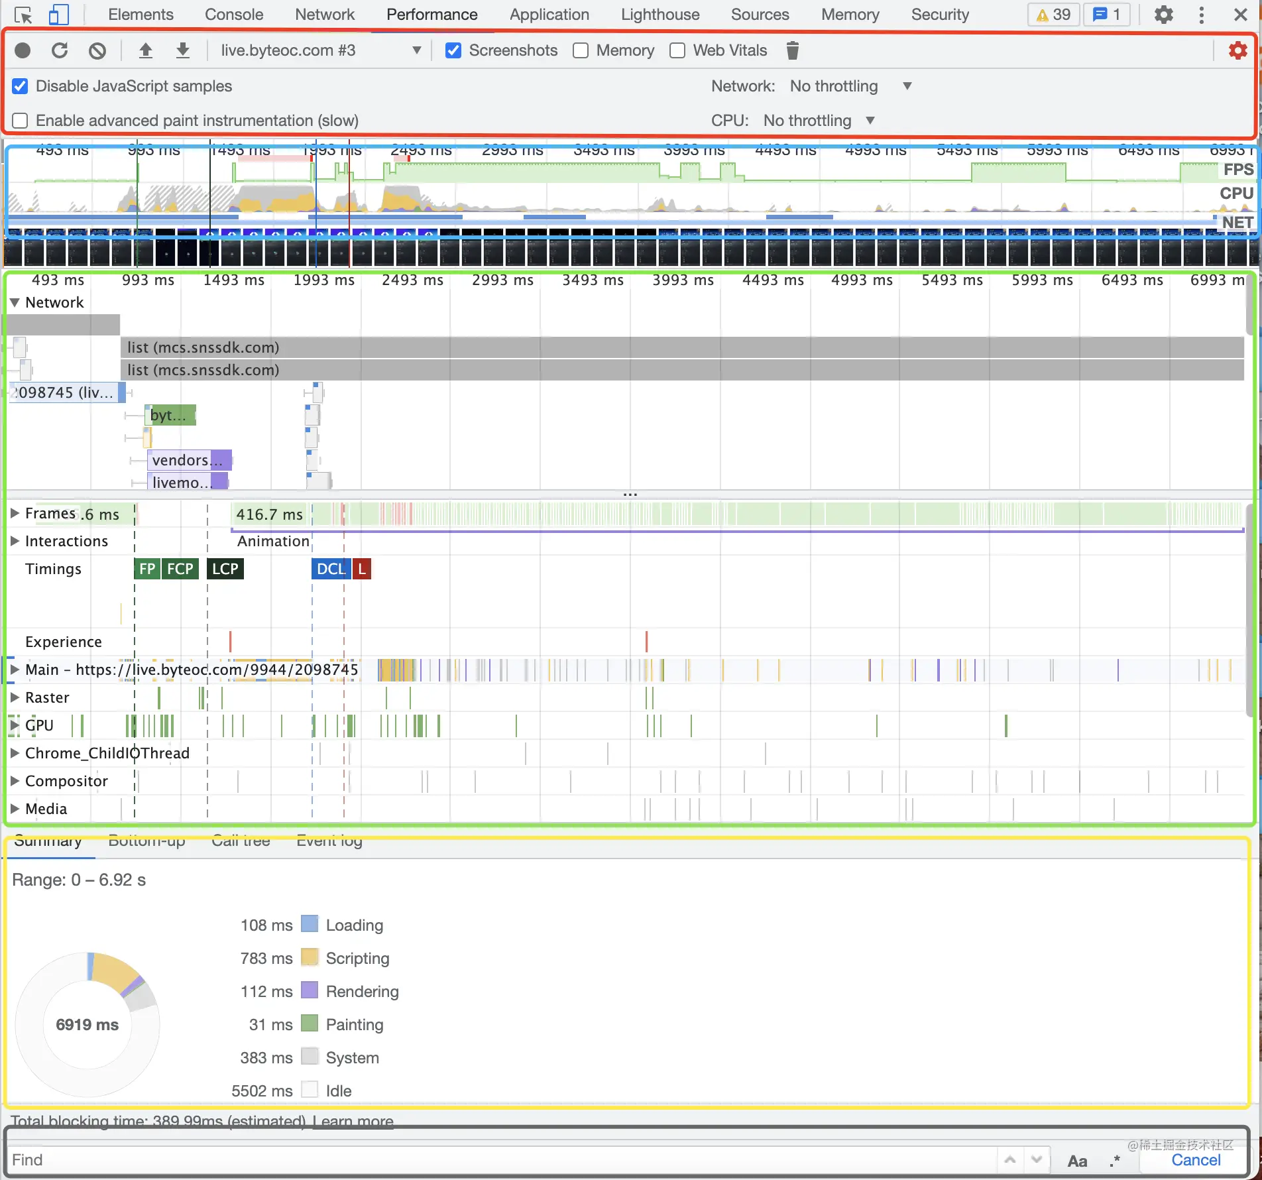Uncheck the Screenshots checkbox

(453, 50)
